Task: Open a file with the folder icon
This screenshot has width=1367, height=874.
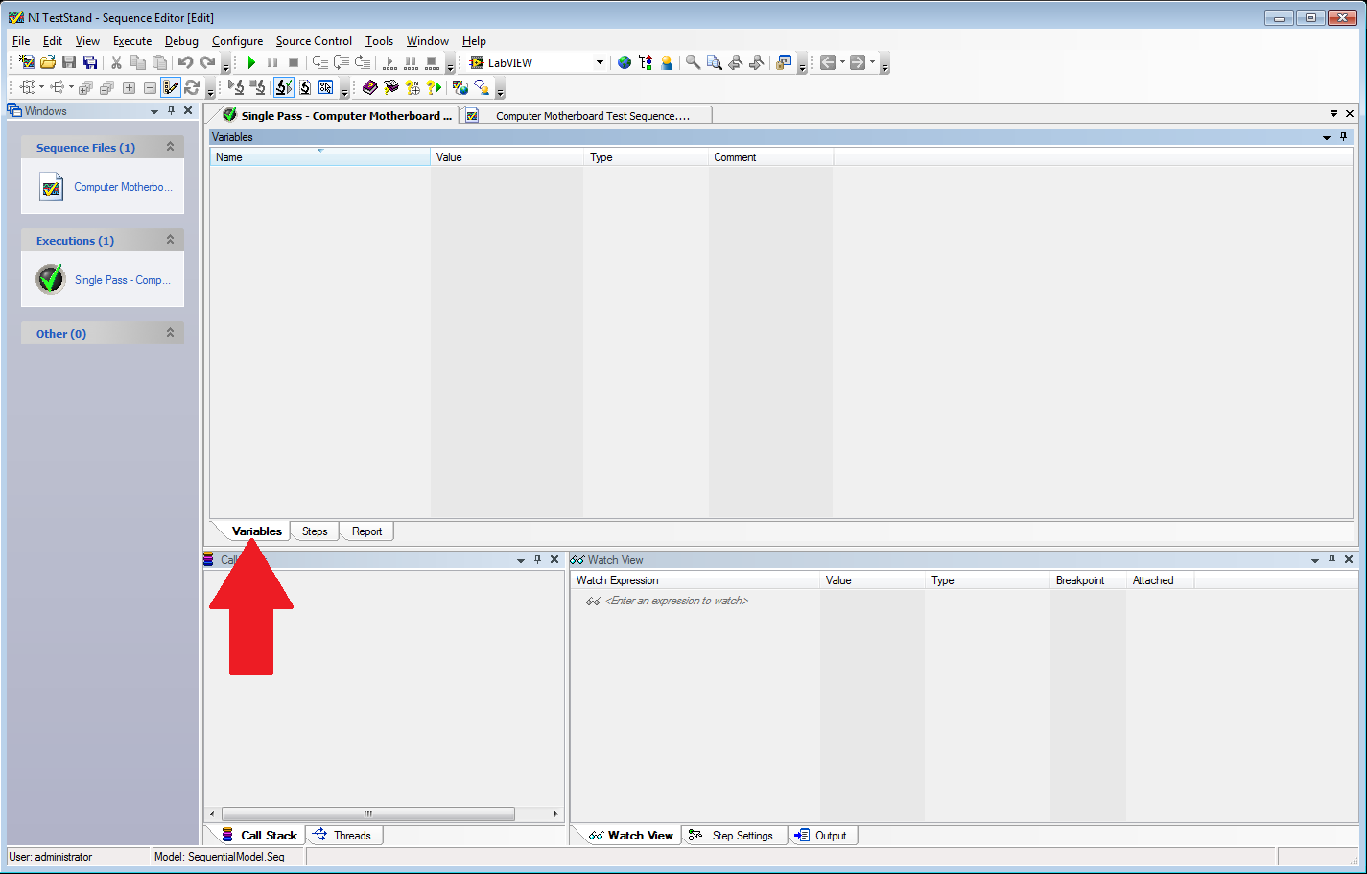Action: click(48, 62)
